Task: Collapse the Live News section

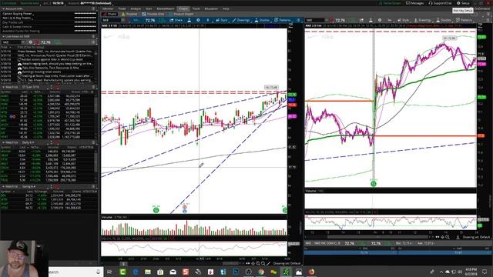Action: [3, 36]
